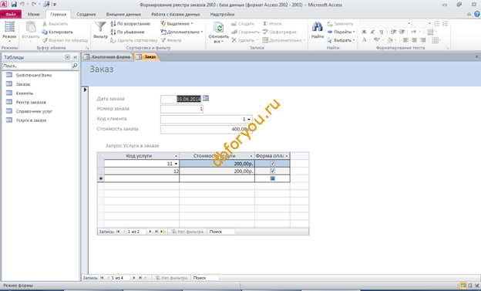Click the Refresh All icon

tap(218, 27)
